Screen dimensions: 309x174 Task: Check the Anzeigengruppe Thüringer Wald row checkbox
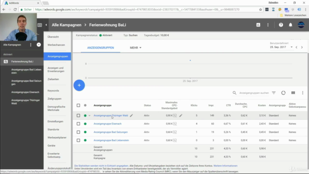(x=78, y=116)
